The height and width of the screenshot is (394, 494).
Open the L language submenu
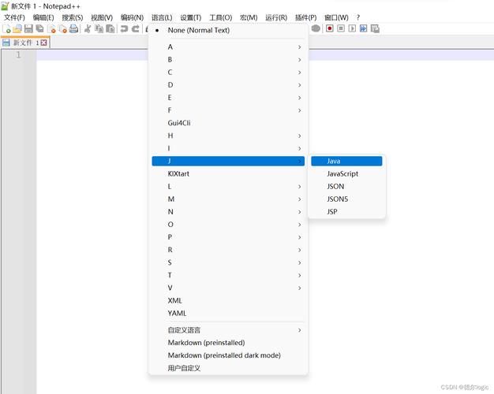pos(228,187)
